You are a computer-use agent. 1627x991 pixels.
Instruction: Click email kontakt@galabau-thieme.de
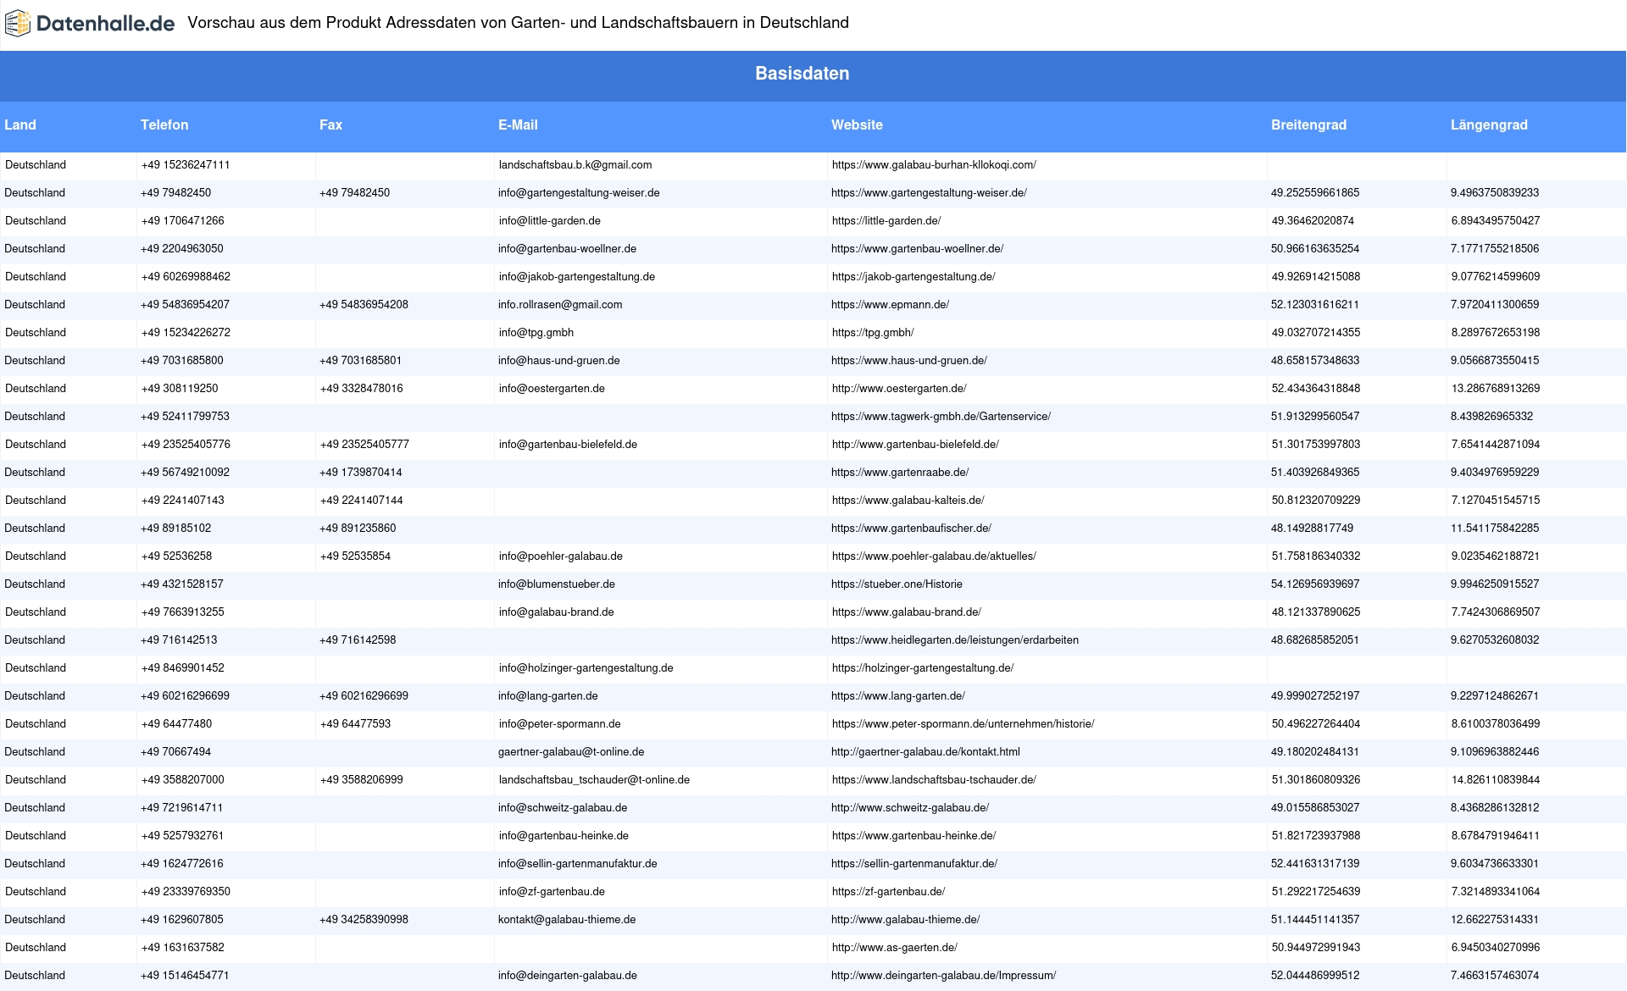[x=567, y=920]
